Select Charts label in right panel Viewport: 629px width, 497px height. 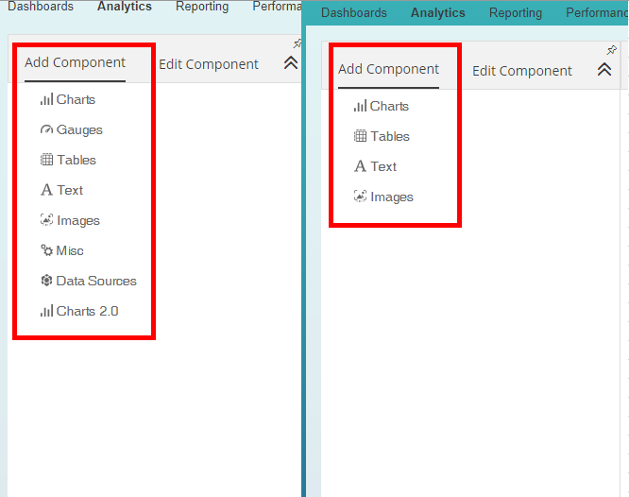389,106
